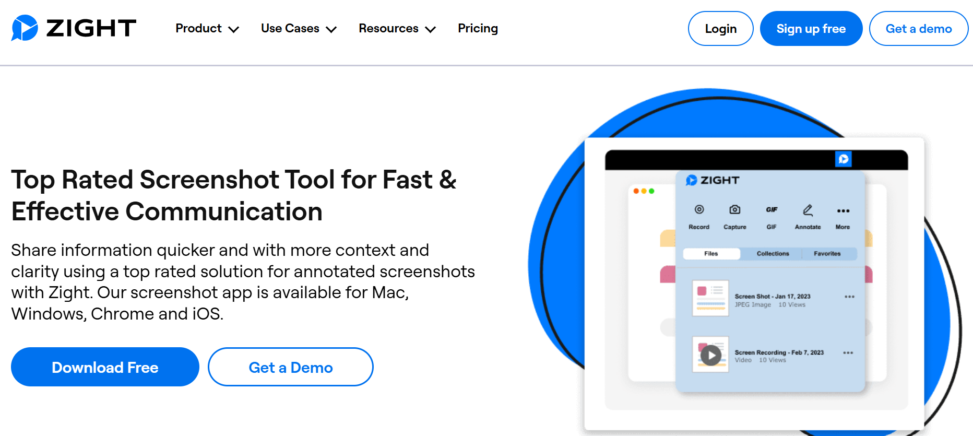Open the Pricing page
This screenshot has width=973, height=436.
pos(478,28)
